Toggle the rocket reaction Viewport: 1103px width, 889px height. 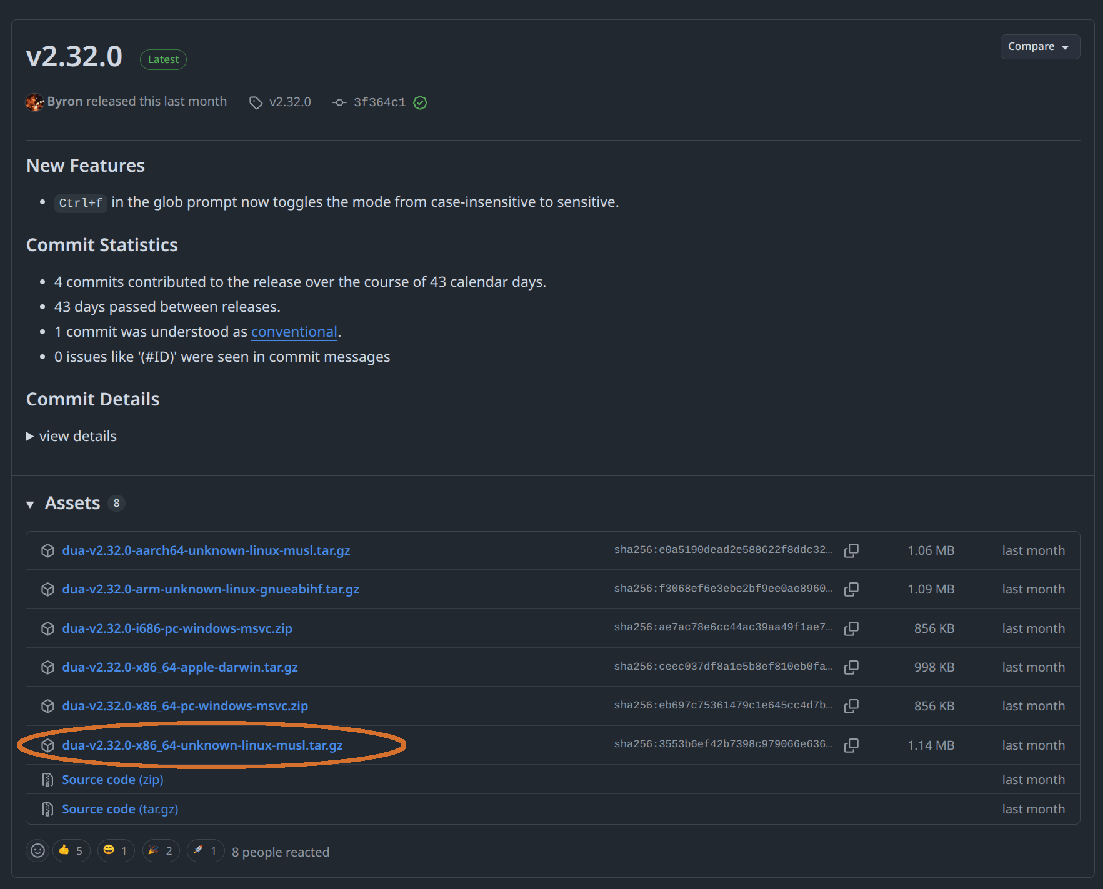click(206, 851)
